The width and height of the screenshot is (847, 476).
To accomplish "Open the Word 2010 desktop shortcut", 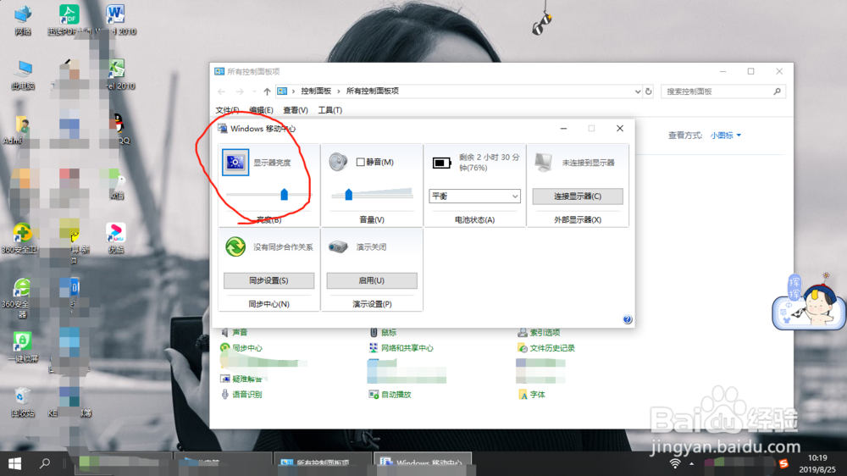I will [115, 20].
